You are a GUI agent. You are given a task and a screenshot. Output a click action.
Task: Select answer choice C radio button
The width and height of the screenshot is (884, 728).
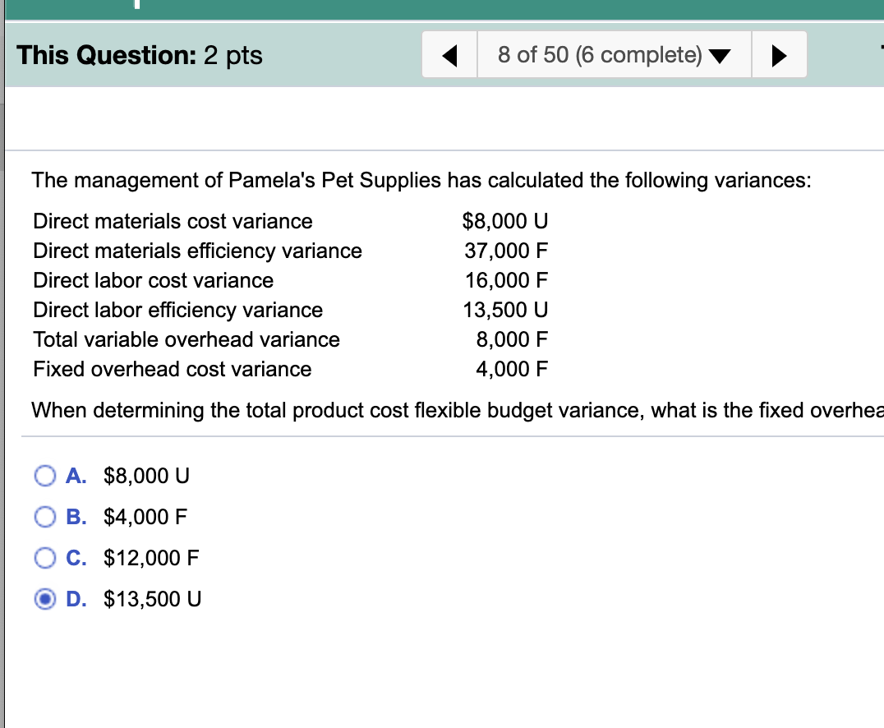click(x=45, y=558)
